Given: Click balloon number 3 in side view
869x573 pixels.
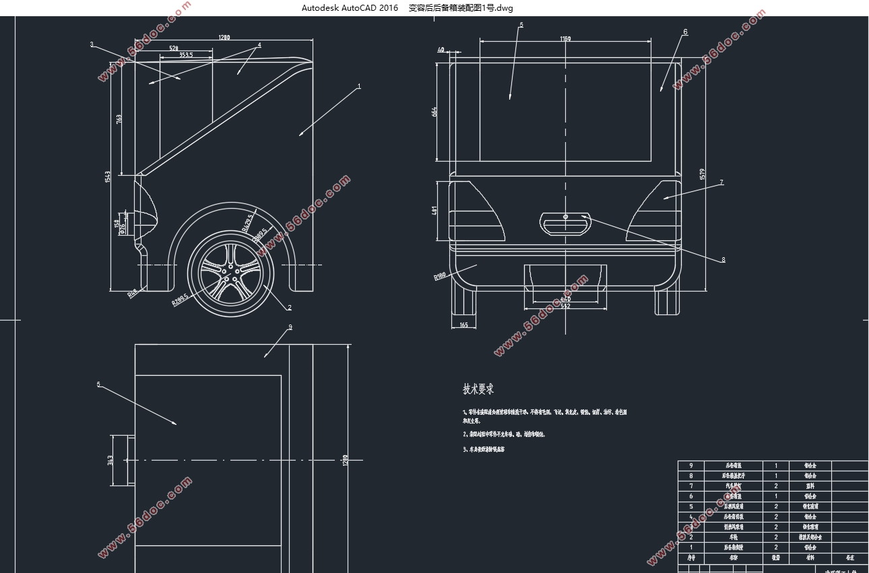Looking at the screenshot, I should tap(91, 44).
